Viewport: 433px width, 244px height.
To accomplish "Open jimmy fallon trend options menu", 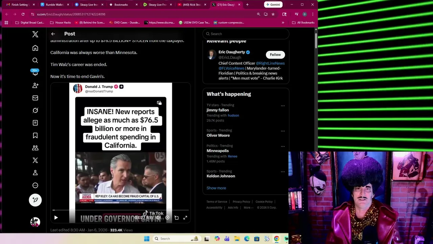I will click(283, 106).
